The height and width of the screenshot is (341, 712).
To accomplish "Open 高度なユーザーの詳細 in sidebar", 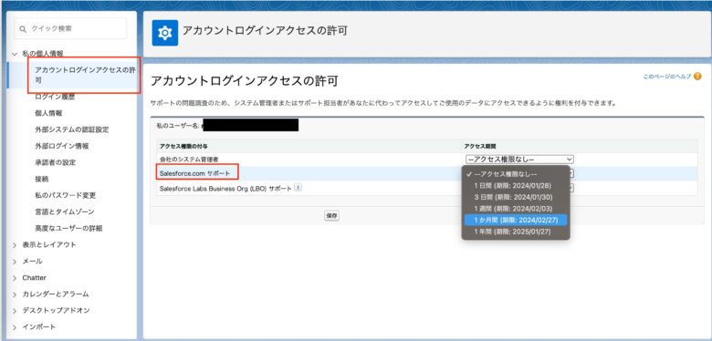I will (68, 228).
